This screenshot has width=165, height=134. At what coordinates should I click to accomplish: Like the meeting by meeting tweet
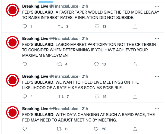[97, 129]
